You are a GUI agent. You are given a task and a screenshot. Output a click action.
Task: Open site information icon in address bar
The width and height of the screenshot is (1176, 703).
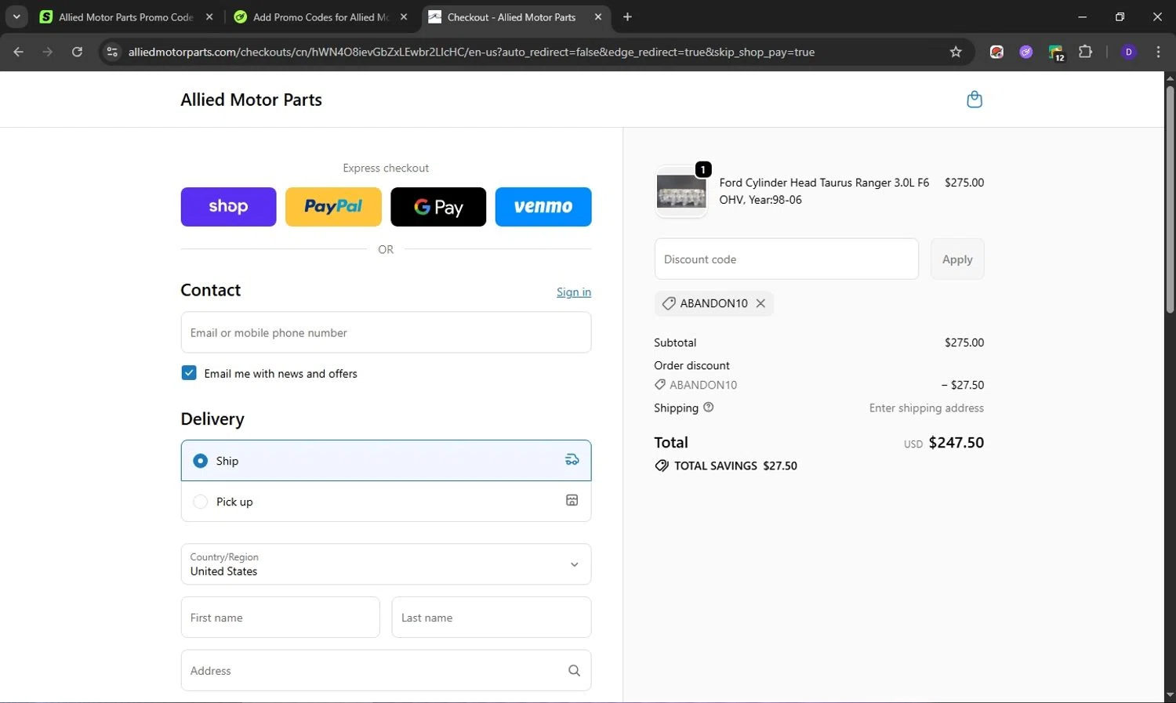tap(112, 52)
